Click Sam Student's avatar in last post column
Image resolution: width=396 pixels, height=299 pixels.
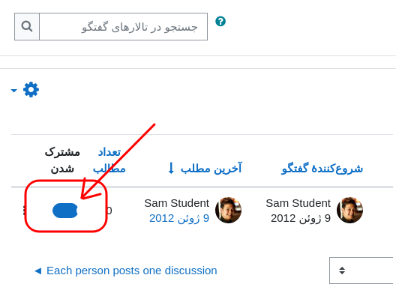tap(228, 210)
